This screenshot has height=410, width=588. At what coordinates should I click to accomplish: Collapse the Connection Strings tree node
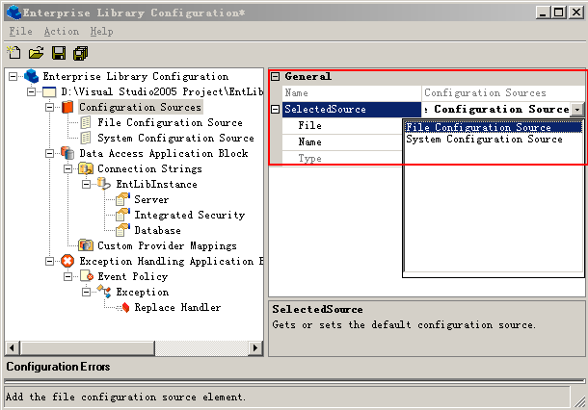click(x=68, y=169)
